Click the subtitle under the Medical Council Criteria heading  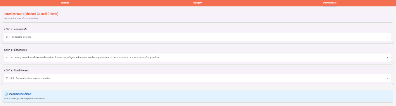coord(22,19)
